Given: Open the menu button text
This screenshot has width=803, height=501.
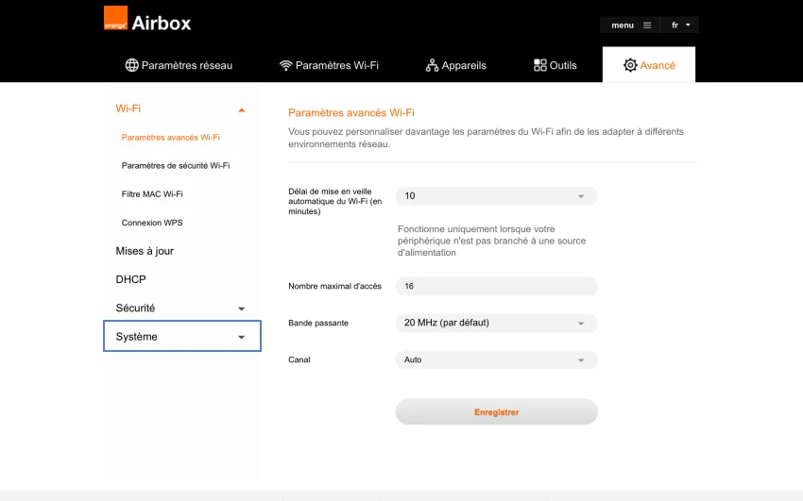Looking at the screenshot, I should (623, 25).
